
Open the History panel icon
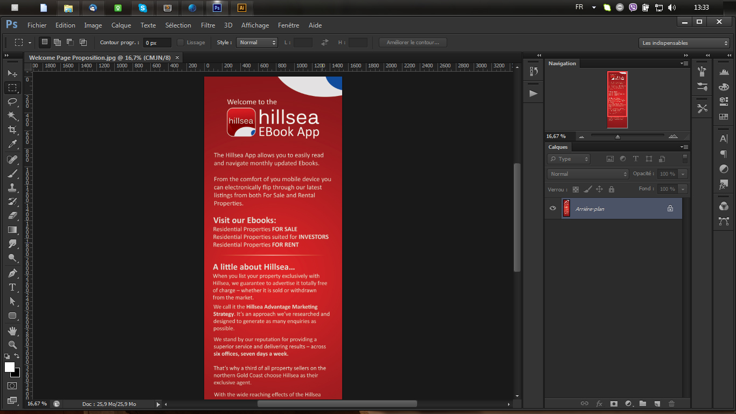(533, 71)
